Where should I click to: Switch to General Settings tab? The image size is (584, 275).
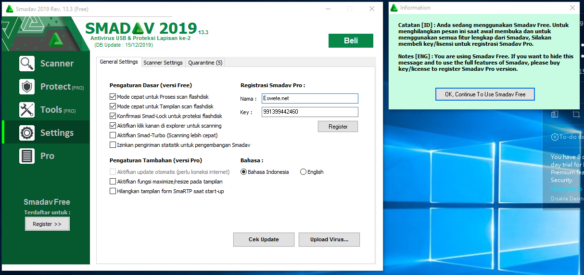pyautogui.click(x=119, y=62)
